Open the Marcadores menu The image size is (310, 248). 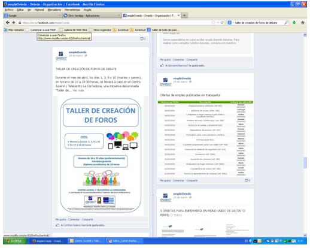[x=54, y=10]
